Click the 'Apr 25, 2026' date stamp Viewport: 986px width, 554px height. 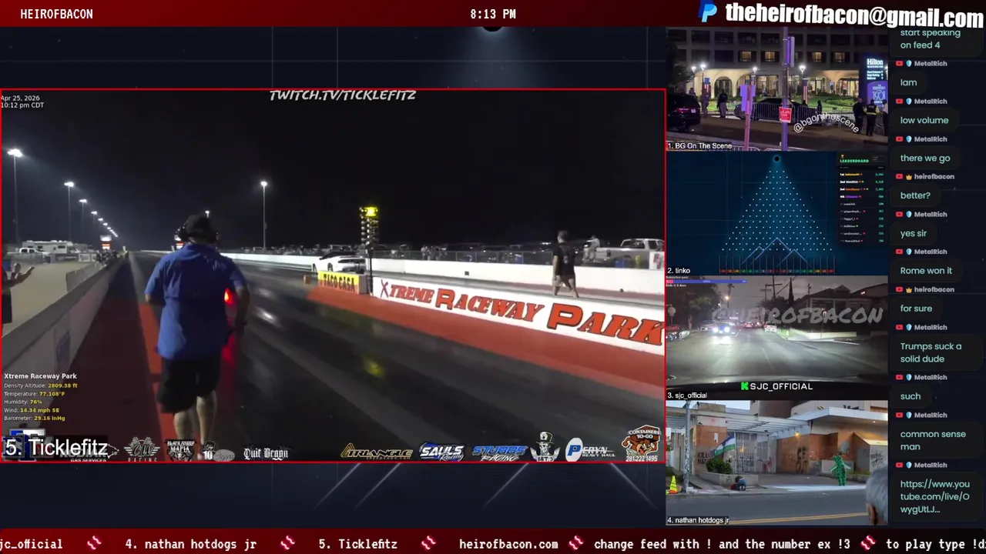20,98
